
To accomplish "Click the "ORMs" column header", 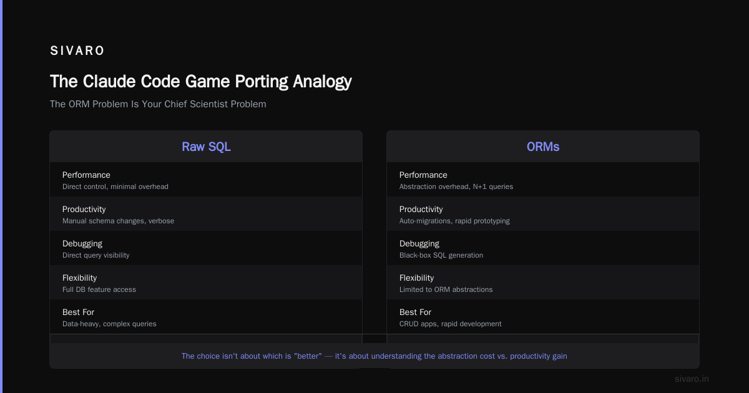I will pos(543,147).
